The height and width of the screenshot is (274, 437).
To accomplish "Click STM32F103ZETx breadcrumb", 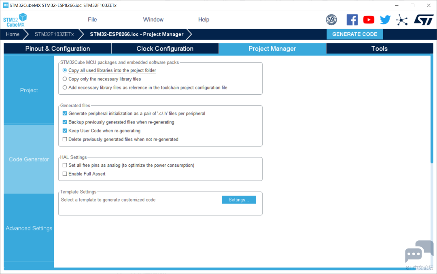I will pos(54,34).
